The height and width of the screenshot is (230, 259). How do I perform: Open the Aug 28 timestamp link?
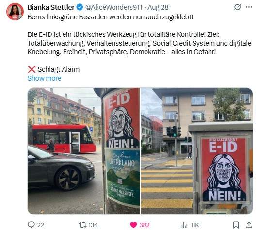(158, 7)
